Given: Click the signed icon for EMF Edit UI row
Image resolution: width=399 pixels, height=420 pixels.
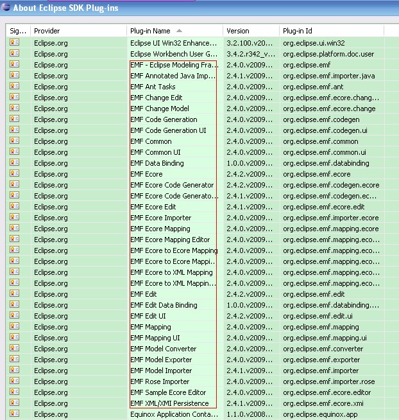Looking at the screenshot, I should coord(15,315).
